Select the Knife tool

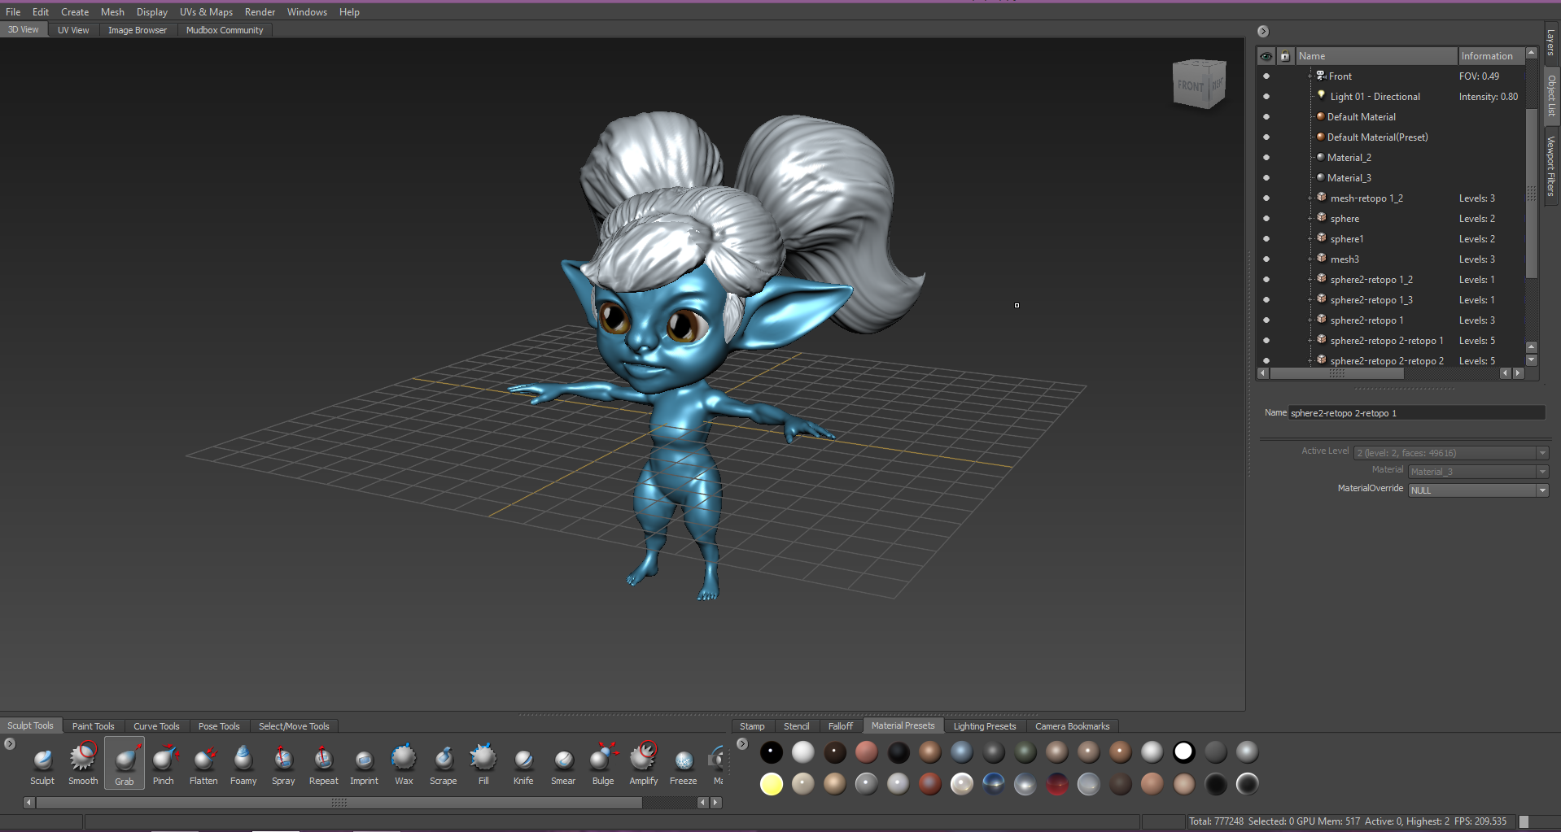523,764
